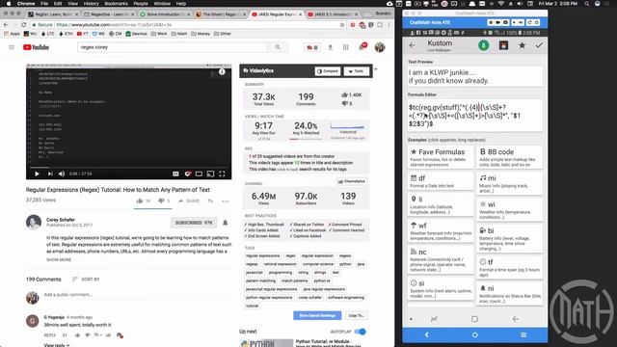Screen dimensions: 617x347
Task: Toggle the Autoplay switch
Action: 360,332
